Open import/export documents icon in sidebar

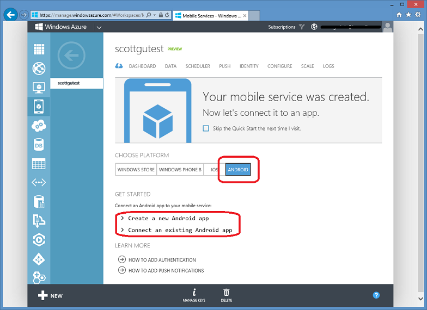pos(39,221)
